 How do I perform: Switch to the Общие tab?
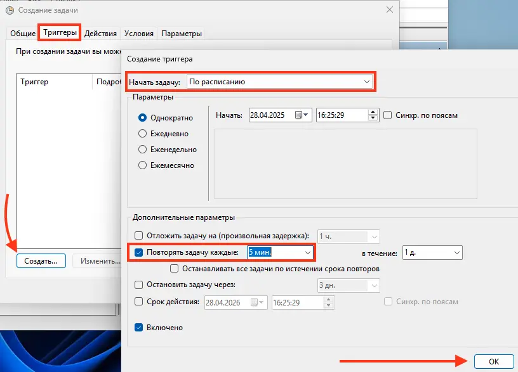23,34
